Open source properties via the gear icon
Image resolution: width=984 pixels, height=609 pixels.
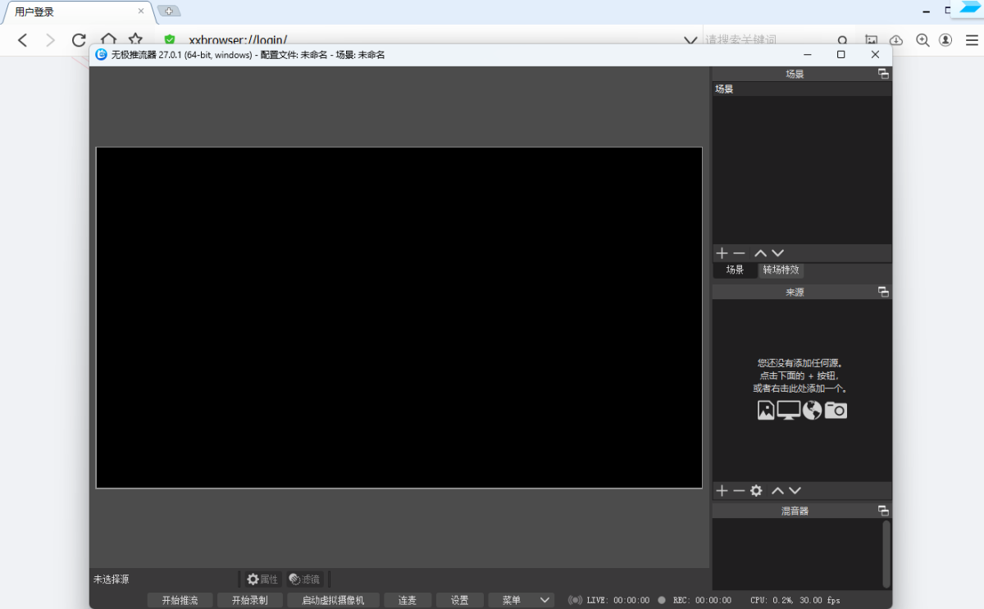click(756, 491)
